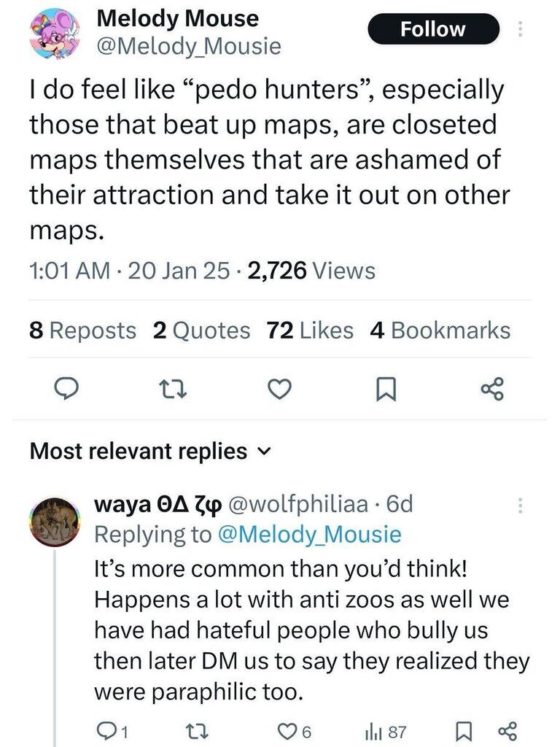Screen dimensions: 560x747
Task: Comment on waya's reply
Action: pos(108,732)
